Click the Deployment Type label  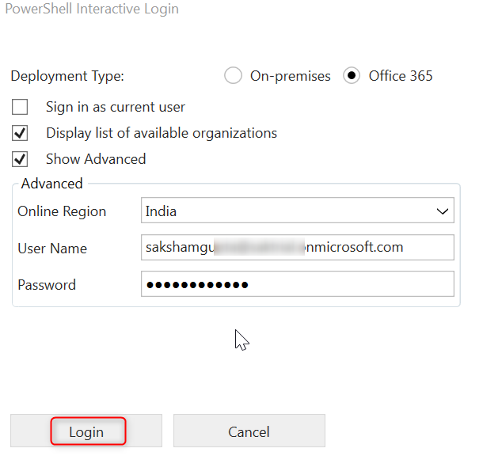click(67, 77)
